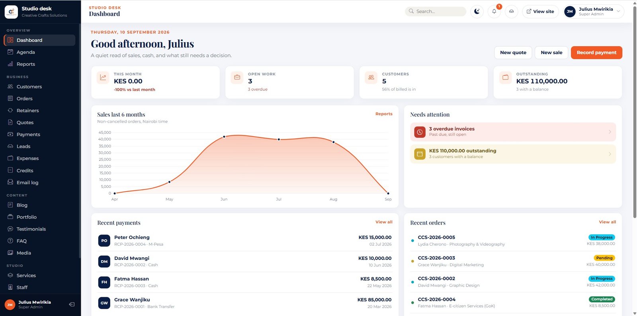Screen dimensions: 637x316
Task: Open the View site button in header
Action: [540, 12]
